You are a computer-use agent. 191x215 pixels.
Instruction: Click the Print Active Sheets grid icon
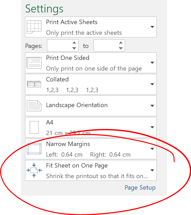(34, 27)
